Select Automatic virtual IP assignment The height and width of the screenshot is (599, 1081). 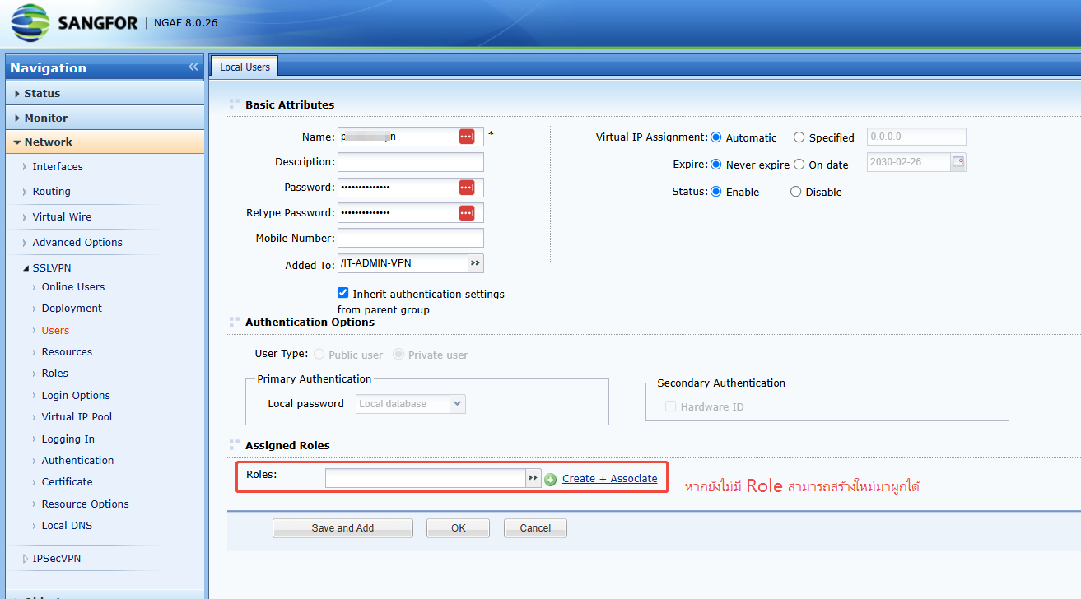(x=715, y=137)
